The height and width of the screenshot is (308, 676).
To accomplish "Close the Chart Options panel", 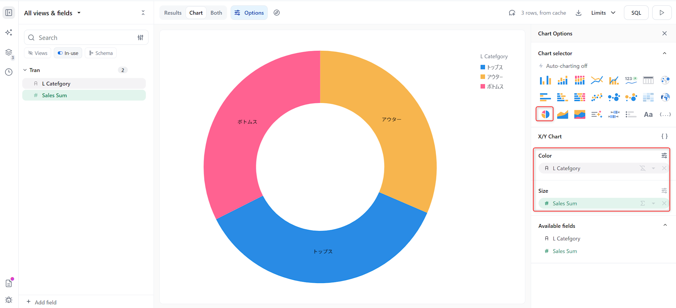I will tap(665, 33).
